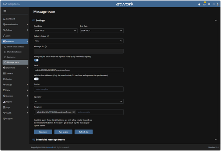221x151 pixels.
Task: Open the Start Date dropdown
Action: coord(56,30)
